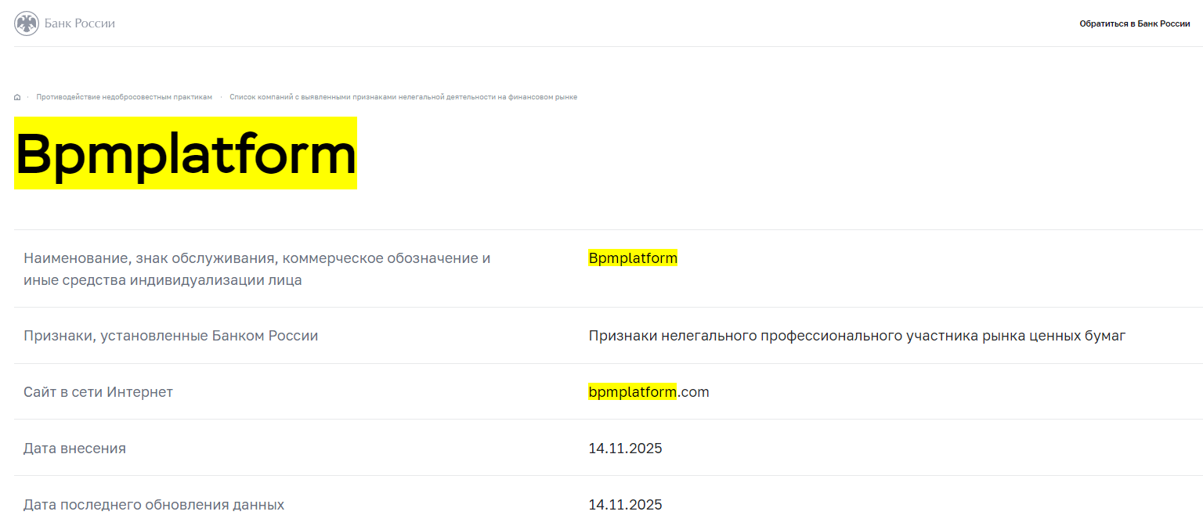
Task: Open the "Обратиться в Банк России" link
Action: [1135, 23]
